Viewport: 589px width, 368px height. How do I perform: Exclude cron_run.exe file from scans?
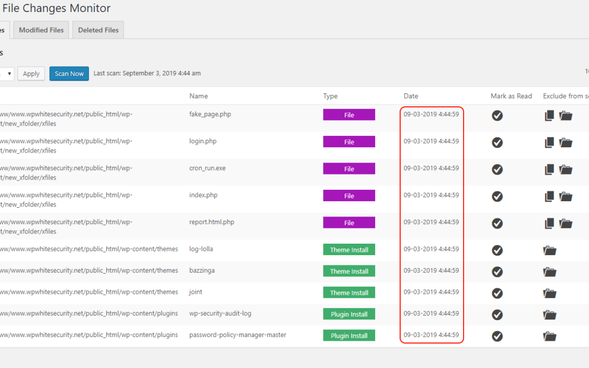tap(549, 170)
